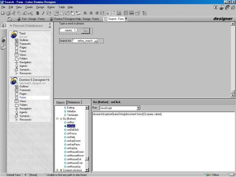The width and height of the screenshot is (236, 177).
Task: Expand Resources under Domino 5 Designer Help
Action: coord(17,120)
